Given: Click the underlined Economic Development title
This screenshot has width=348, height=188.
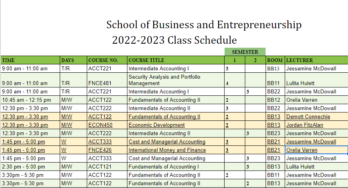Looking at the screenshot, I should tap(156, 125).
